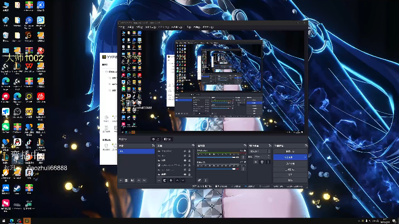
Task: Move selected source up in Sources panel
Action: click(177, 180)
